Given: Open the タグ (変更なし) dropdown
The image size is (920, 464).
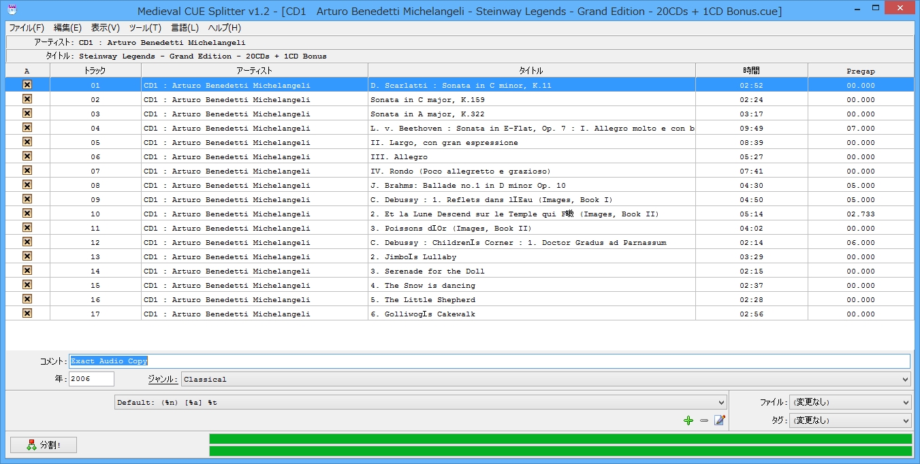Looking at the screenshot, I should (x=850, y=420).
